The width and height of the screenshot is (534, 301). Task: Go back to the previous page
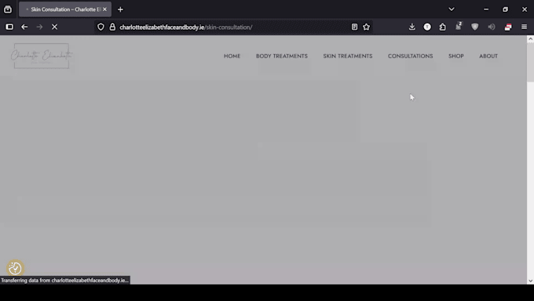24,27
